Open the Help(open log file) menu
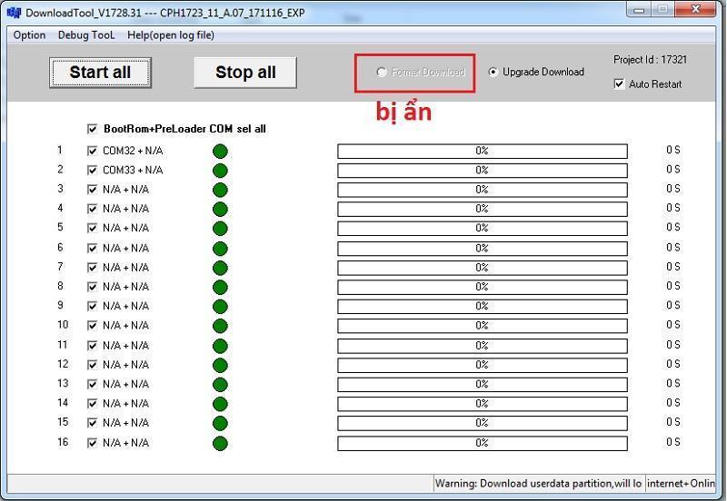This screenshot has width=727, height=501. pos(171,35)
